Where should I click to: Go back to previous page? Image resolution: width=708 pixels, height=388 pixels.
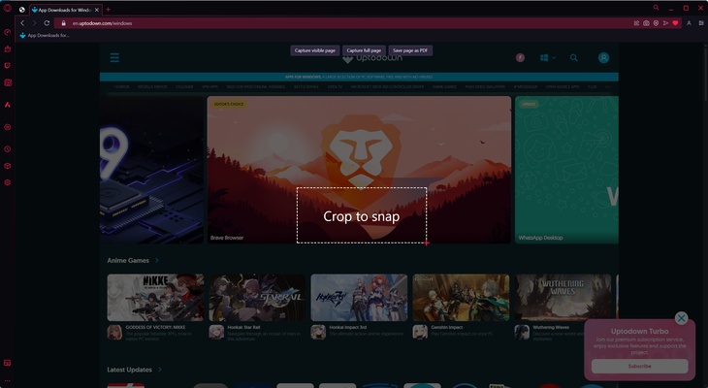pyautogui.click(x=22, y=23)
